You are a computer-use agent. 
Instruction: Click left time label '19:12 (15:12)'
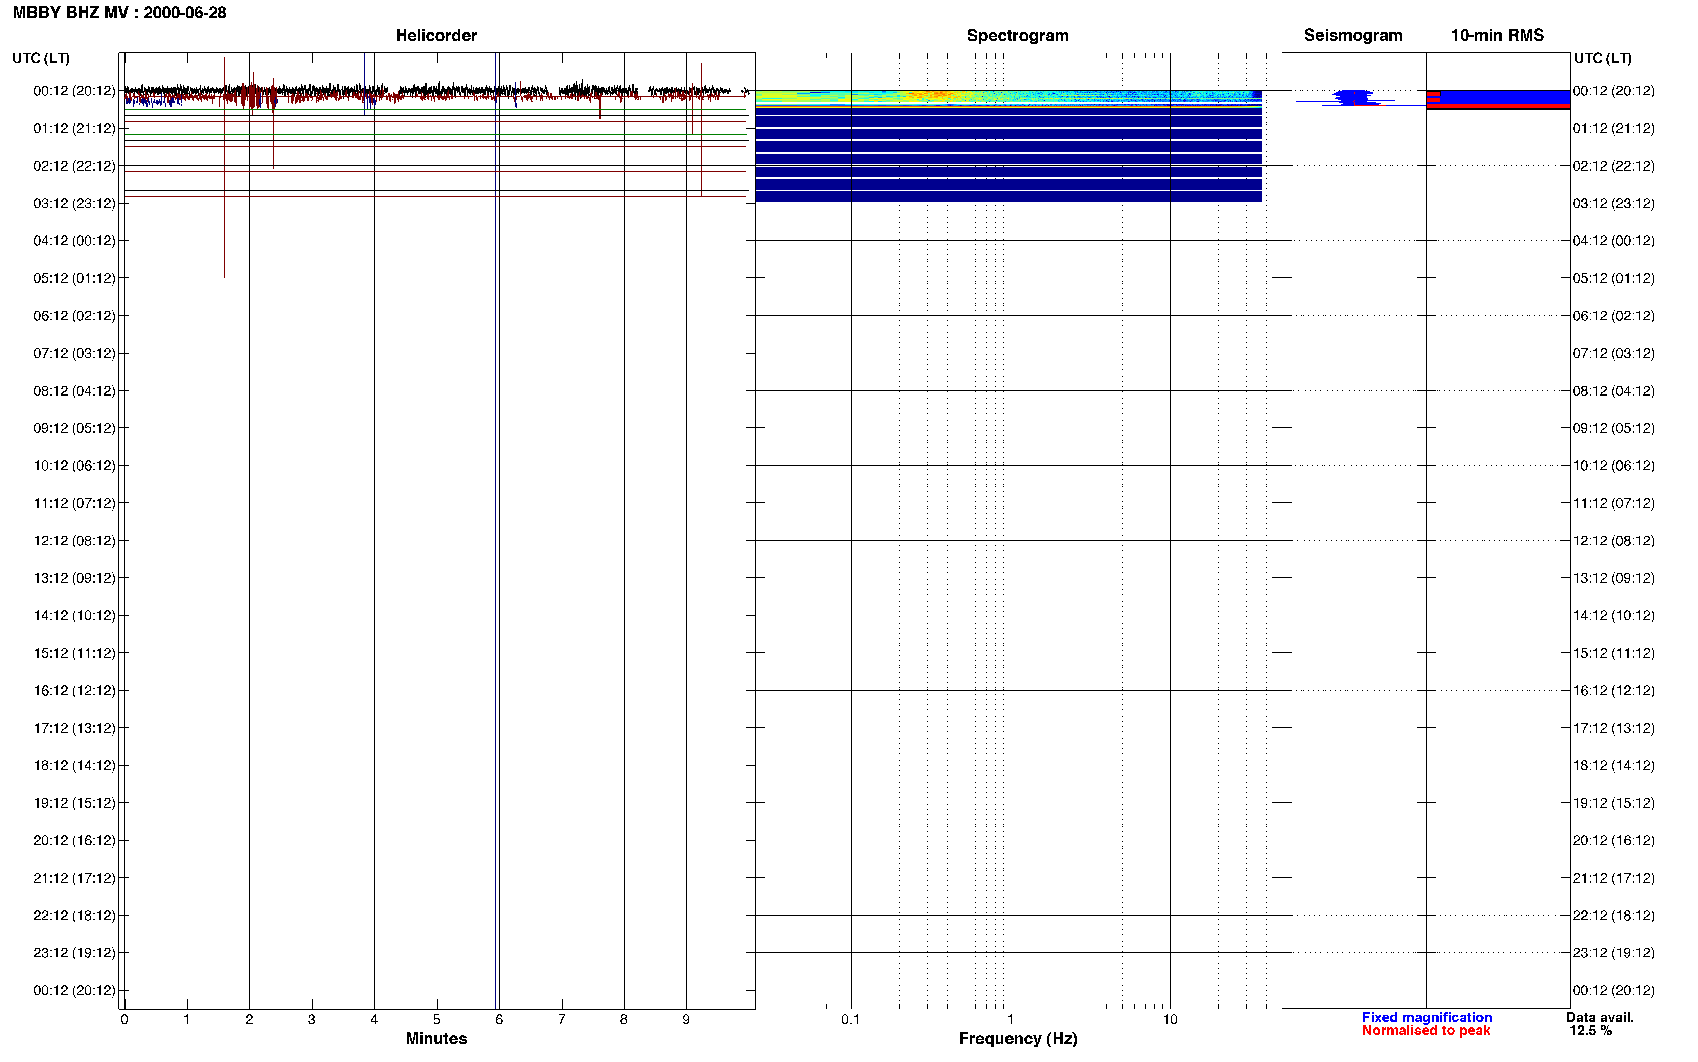(74, 803)
